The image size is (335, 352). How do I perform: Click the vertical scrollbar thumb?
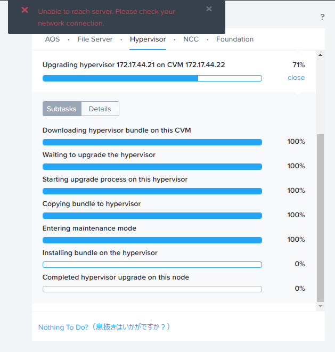pos(321,218)
